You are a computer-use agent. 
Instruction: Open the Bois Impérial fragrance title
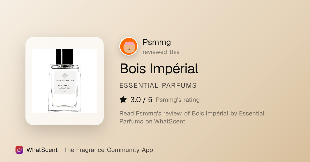pos(159,69)
